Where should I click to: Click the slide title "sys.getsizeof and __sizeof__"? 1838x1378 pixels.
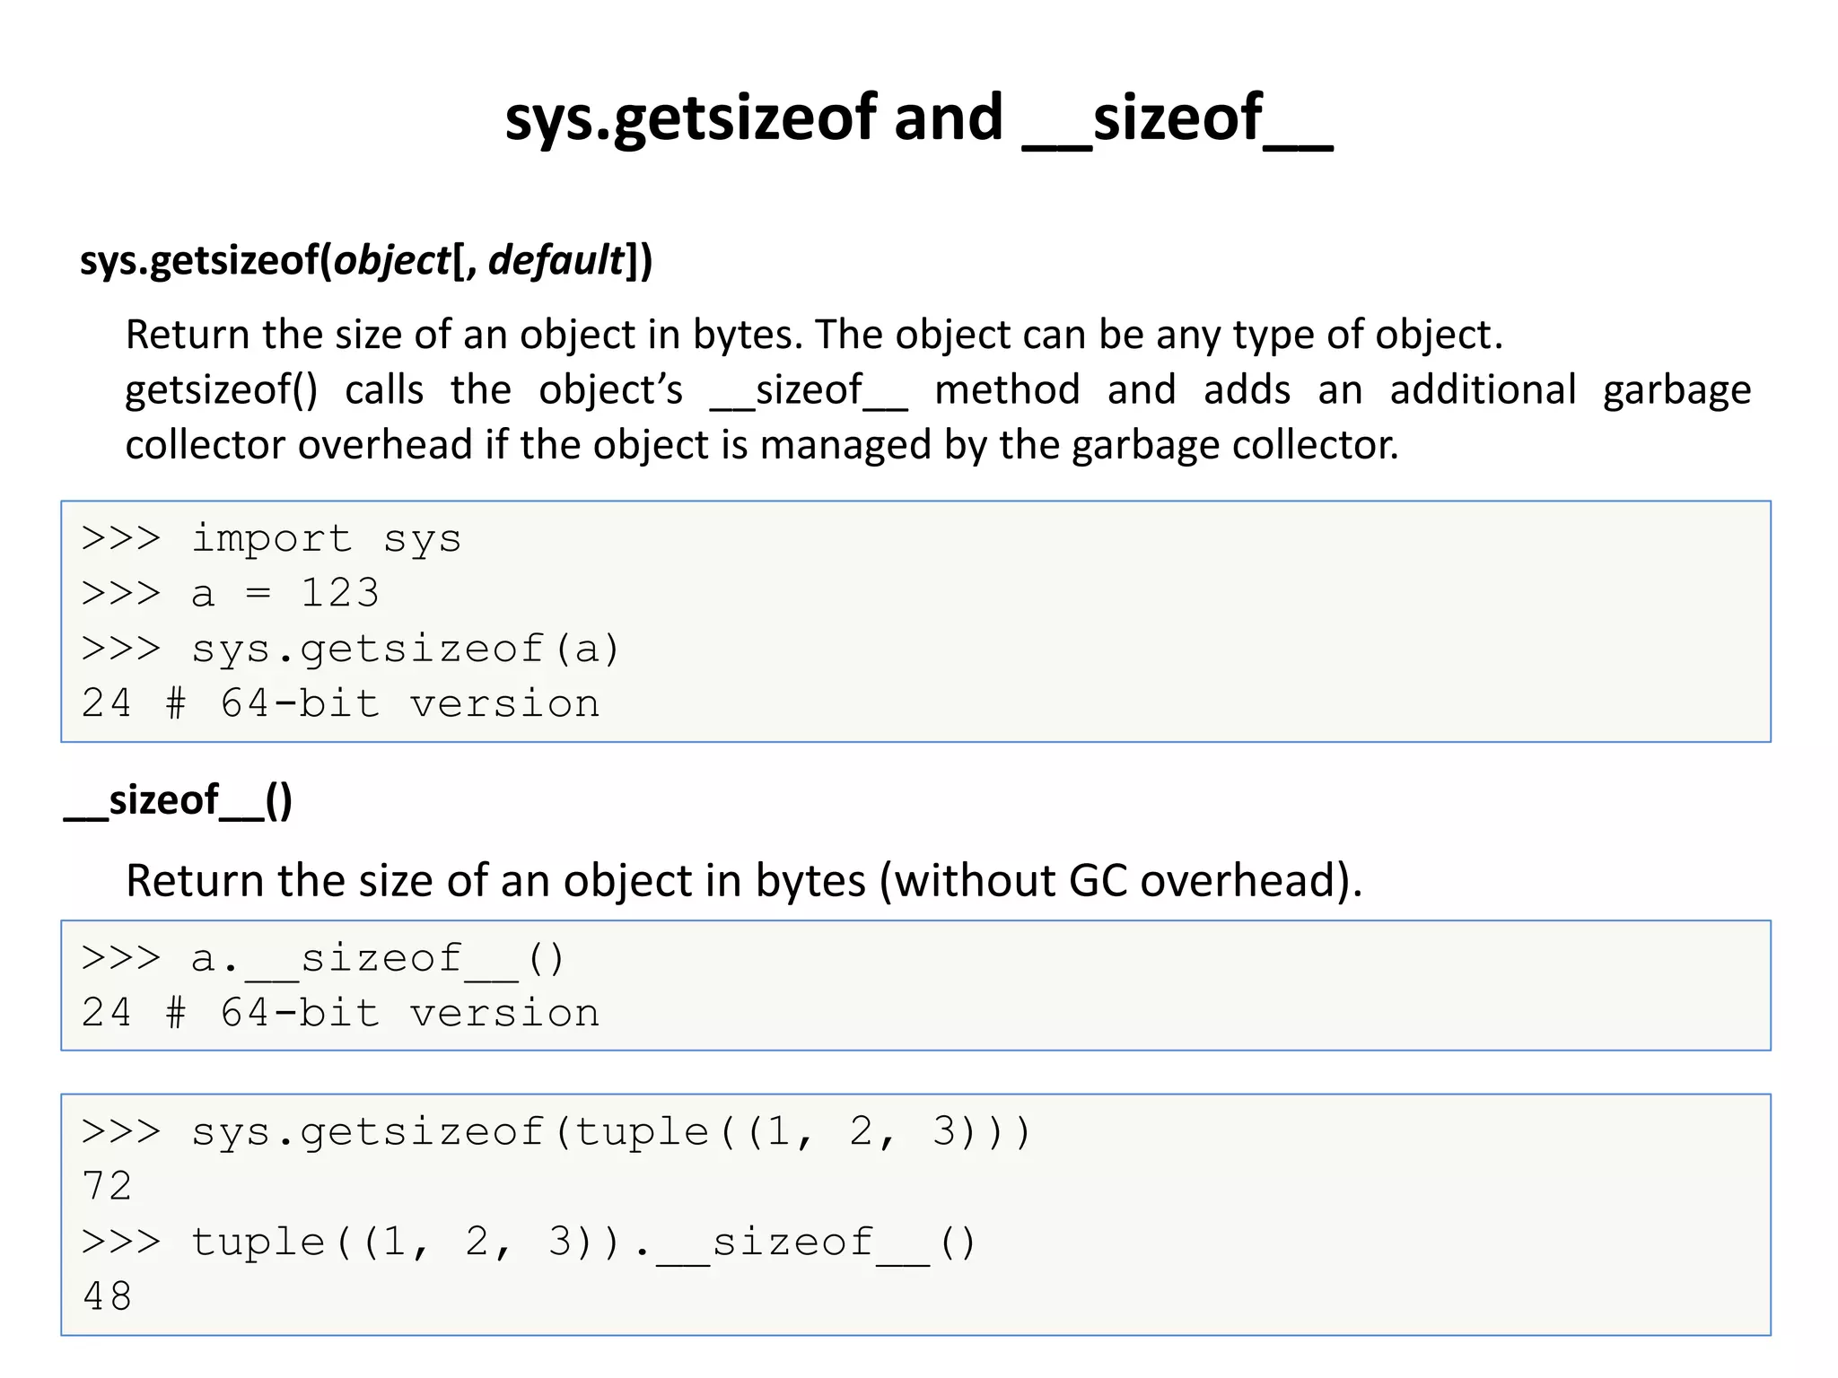(x=918, y=119)
